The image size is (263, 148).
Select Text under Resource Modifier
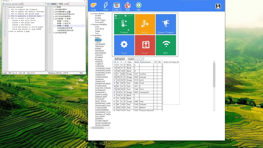[97, 33]
